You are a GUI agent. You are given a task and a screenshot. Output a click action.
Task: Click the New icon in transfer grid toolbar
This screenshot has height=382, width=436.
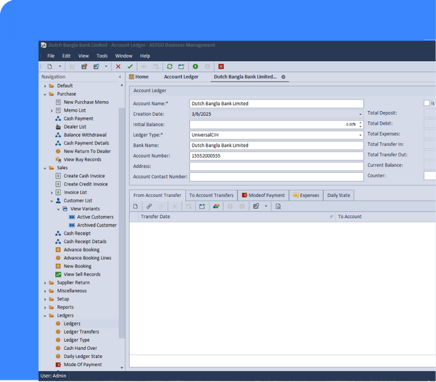pyautogui.click(x=136, y=206)
